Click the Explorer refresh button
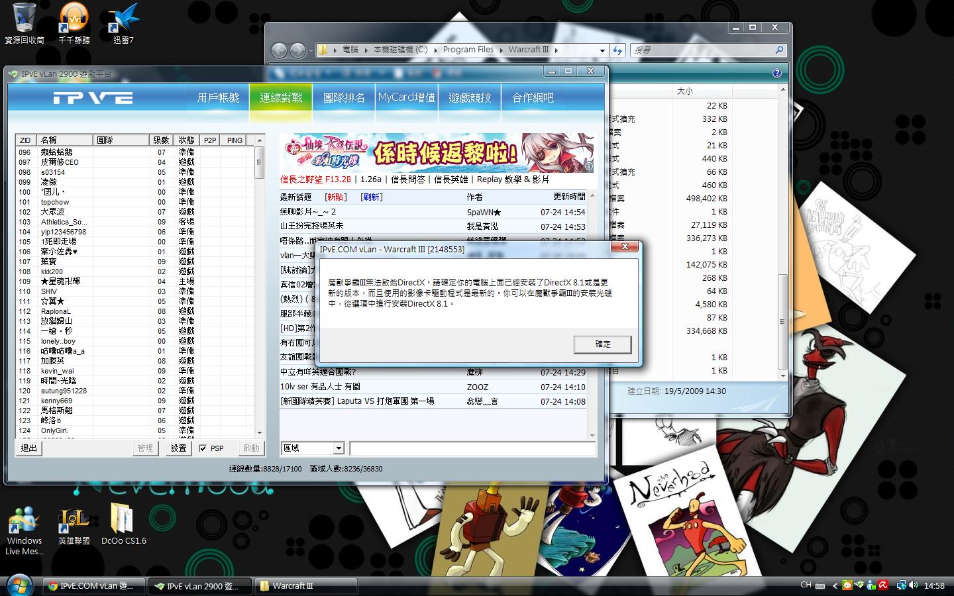This screenshot has width=954, height=596. coord(617,50)
